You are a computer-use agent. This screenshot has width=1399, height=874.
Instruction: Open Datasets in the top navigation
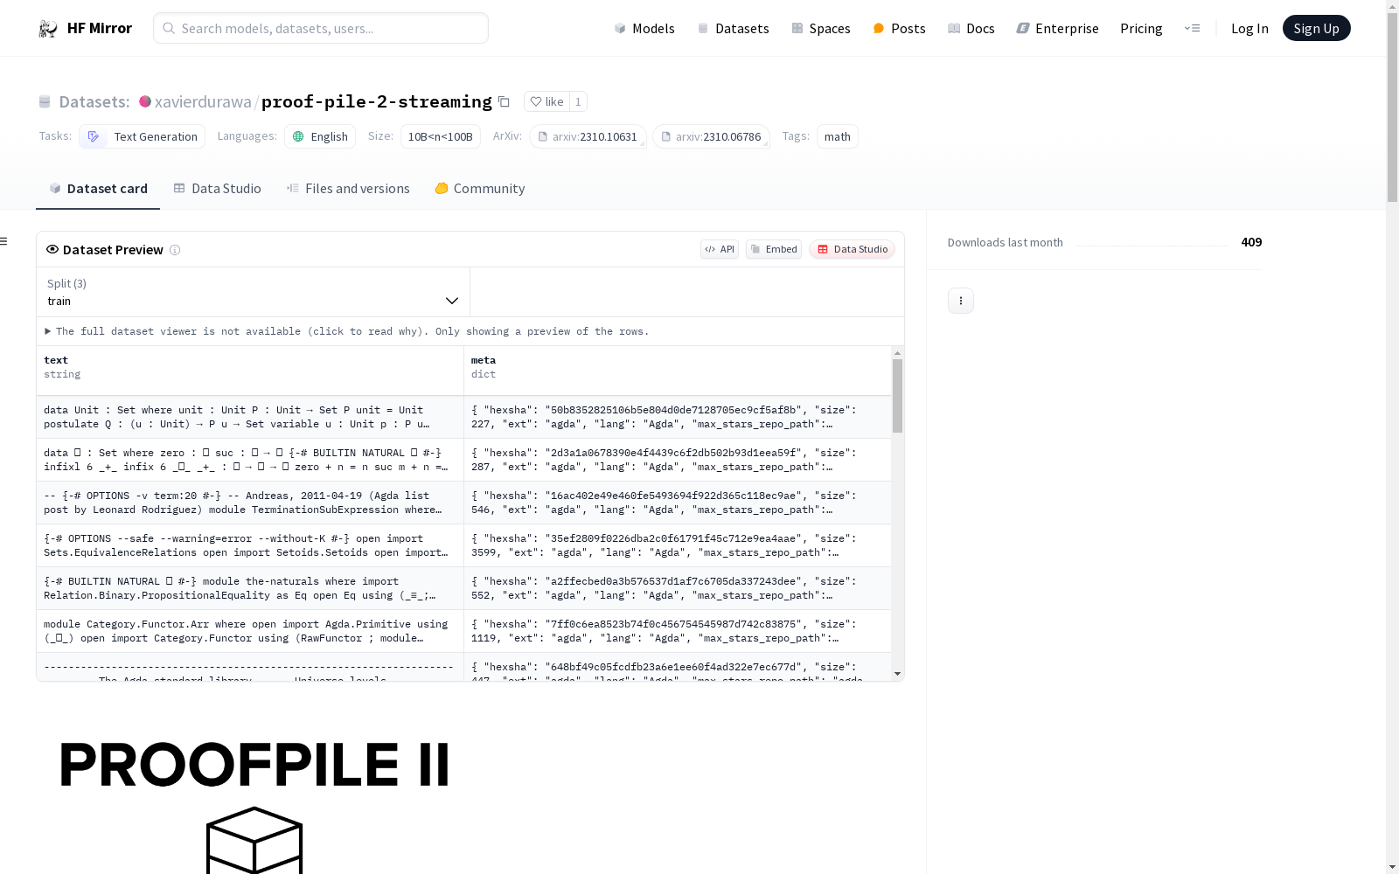tap(733, 29)
